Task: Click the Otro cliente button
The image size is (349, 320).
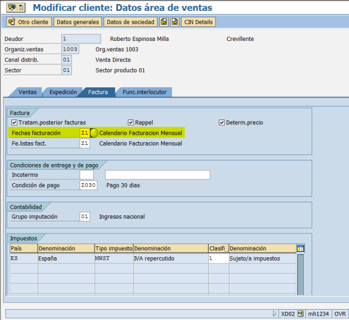Action: [29, 22]
